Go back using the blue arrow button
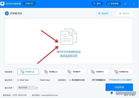This screenshot has width=139, height=98. (7, 13)
